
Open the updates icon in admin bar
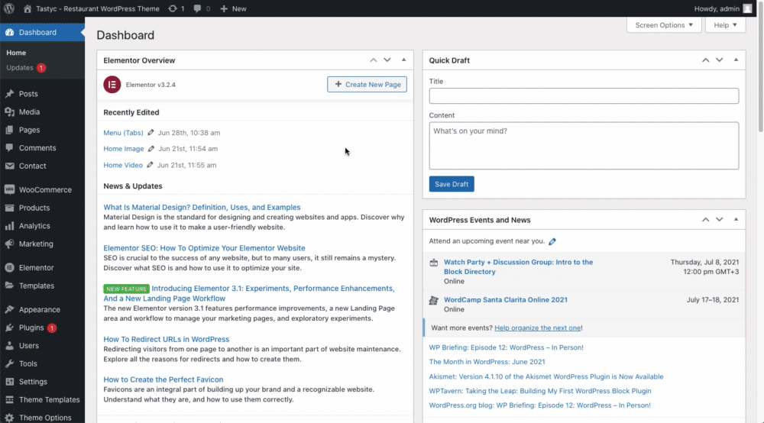(173, 8)
